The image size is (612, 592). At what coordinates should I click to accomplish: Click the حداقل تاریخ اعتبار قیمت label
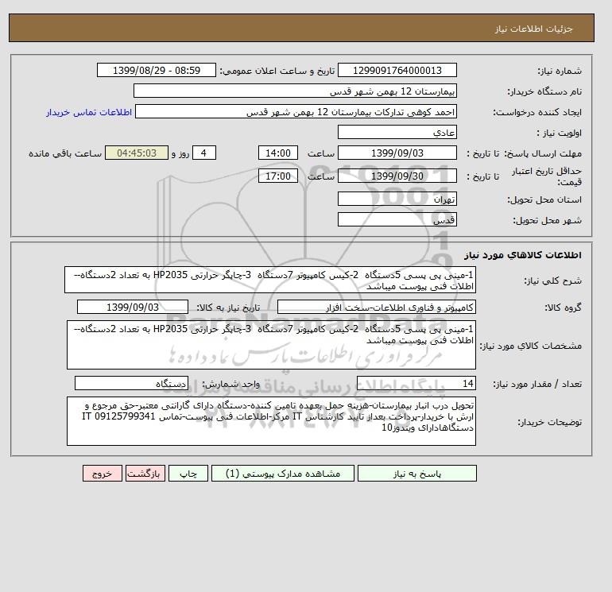547,176
